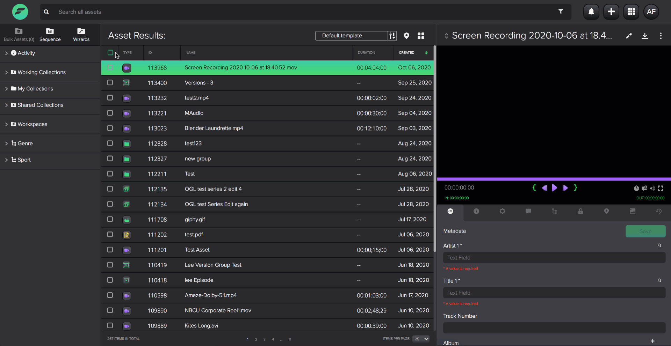Click the Save metadata button
Image resolution: width=671 pixels, height=346 pixels.
click(645, 231)
